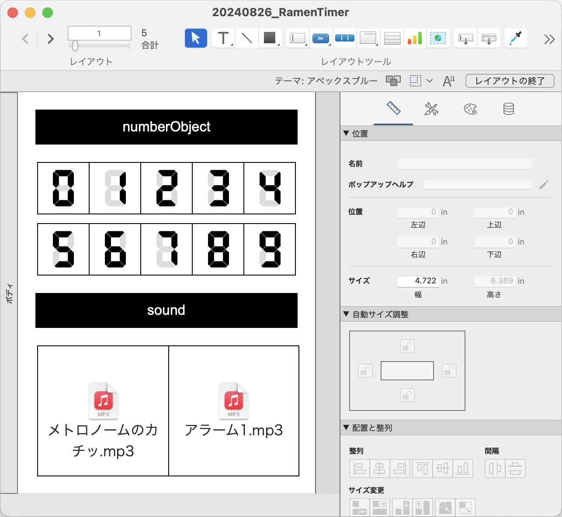Open the change theme icon
Image resolution: width=562 pixels, height=517 pixels.
(x=393, y=81)
